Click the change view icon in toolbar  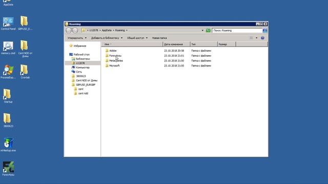pos(251,38)
